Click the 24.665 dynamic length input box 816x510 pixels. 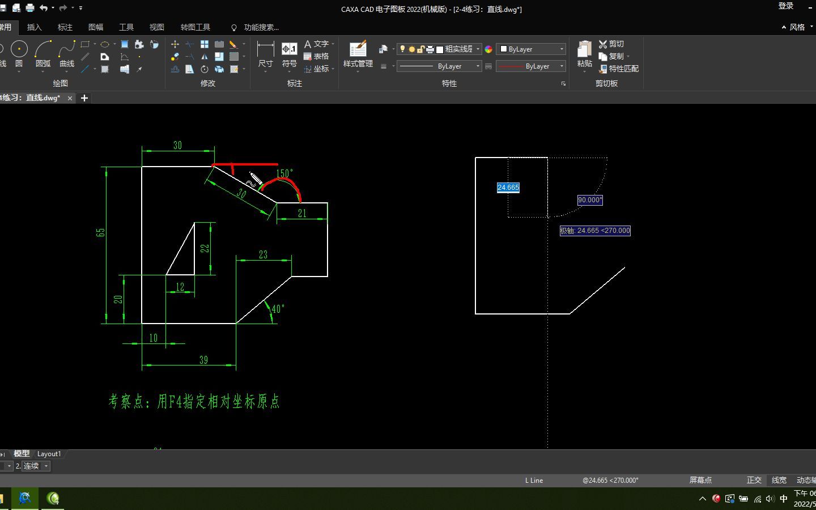tap(508, 188)
